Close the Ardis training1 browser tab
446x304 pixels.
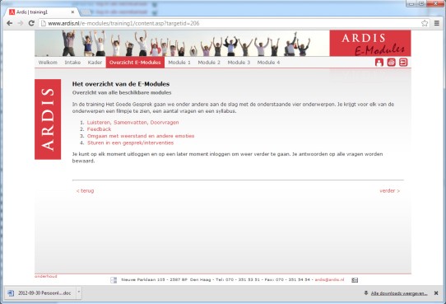point(72,12)
